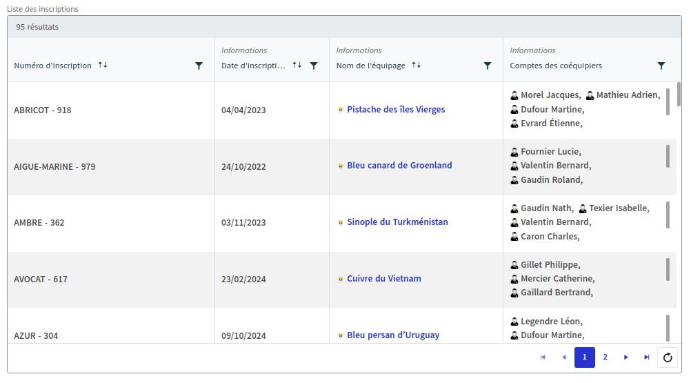
Task: Sort by Numéro d'inscription column
Action: (103, 66)
